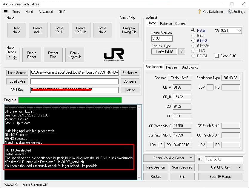249x188 pixels.
Task: Open the Advanced menu
Action: pos(46,12)
